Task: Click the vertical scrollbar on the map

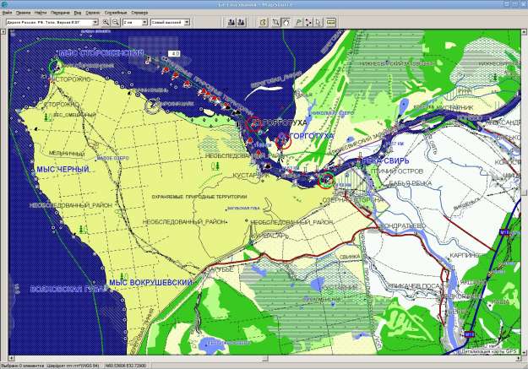Action: (522, 169)
